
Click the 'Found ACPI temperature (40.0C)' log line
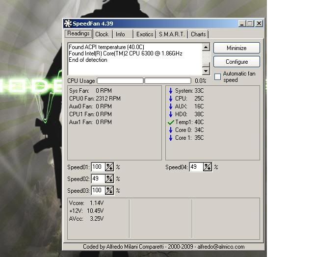[x=106, y=47]
